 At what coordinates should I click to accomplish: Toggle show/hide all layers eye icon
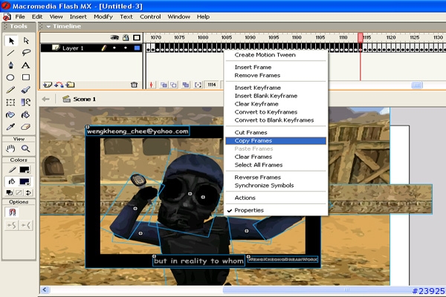click(x=114, y=38)
